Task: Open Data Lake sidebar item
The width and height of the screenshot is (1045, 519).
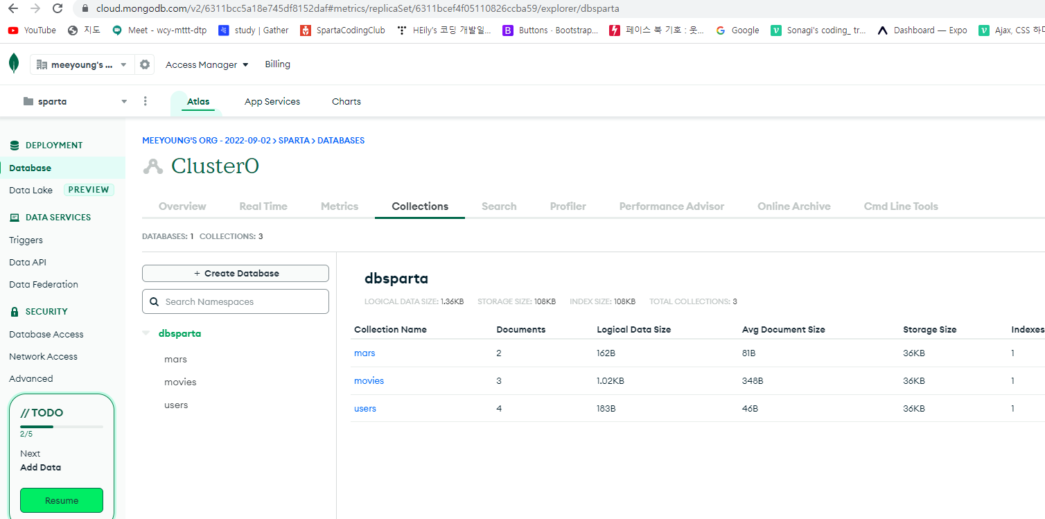Action: coord(31,190)
